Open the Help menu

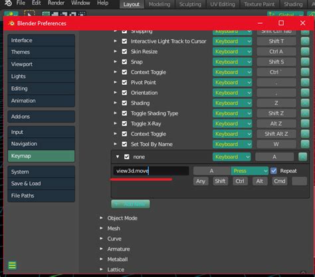(x=102, y=3)
